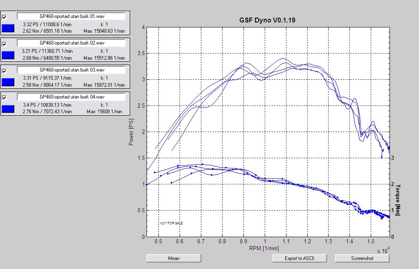
Task: Pick the blue swatch for burk 03.wav
Action: pyautogui.click(x=8, y=82)
